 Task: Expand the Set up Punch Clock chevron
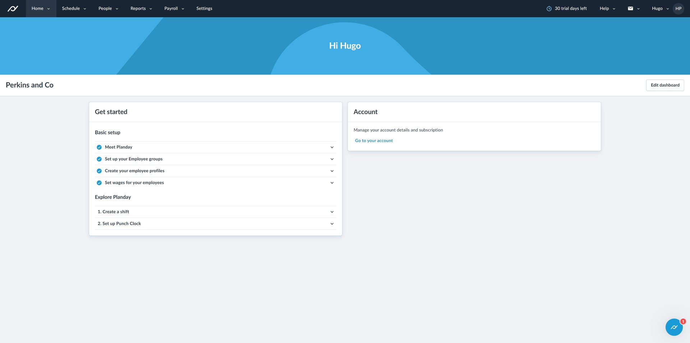pyautogui.click(x=332, y=224)
